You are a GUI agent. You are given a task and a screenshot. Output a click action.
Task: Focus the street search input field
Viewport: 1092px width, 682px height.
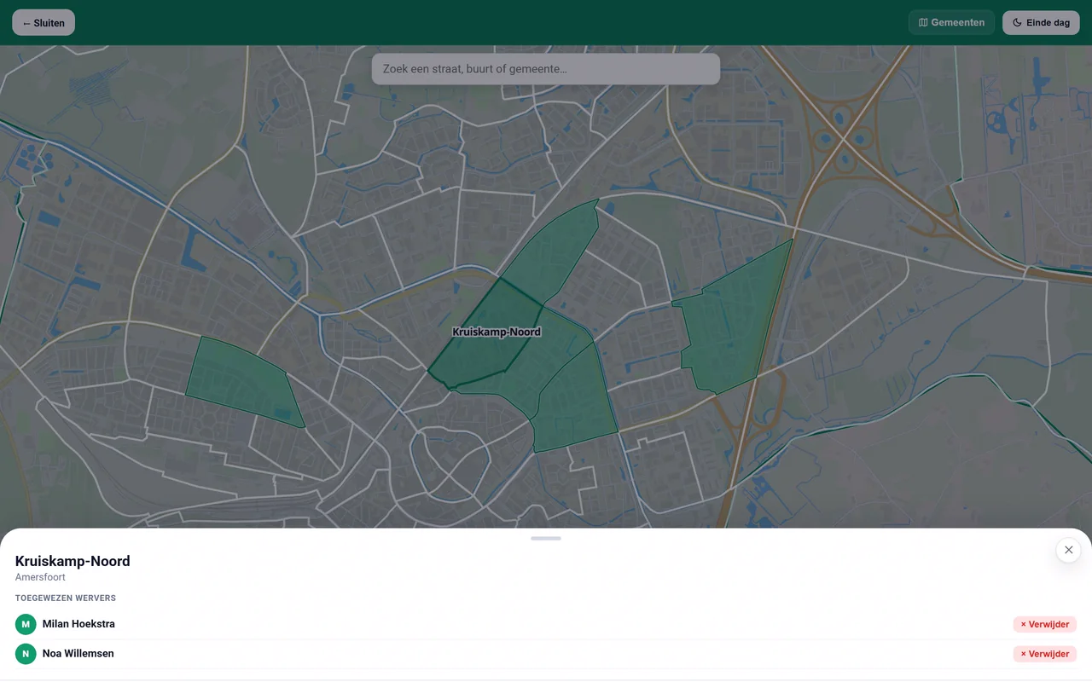click(x=546, y=69)
